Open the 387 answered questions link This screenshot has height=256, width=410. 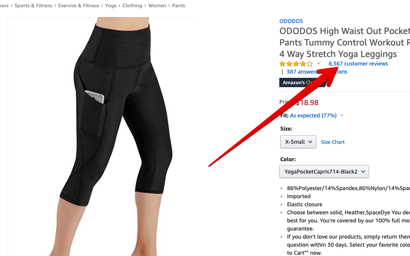click(317, 71)
